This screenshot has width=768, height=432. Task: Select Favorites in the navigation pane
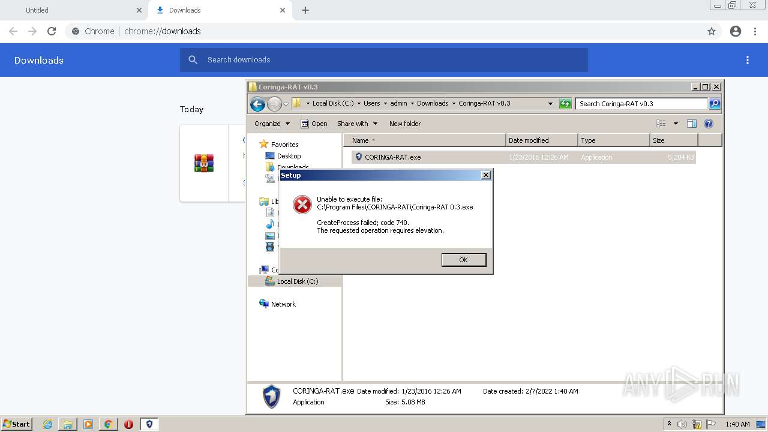pyautogui.click(x=284, y=145)
